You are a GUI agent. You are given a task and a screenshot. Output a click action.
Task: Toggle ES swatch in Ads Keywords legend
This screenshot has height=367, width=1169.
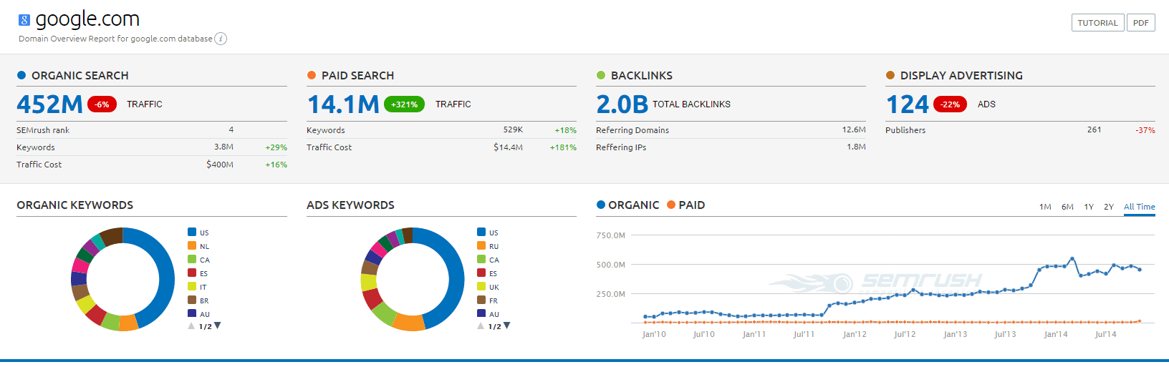point(481,273)
